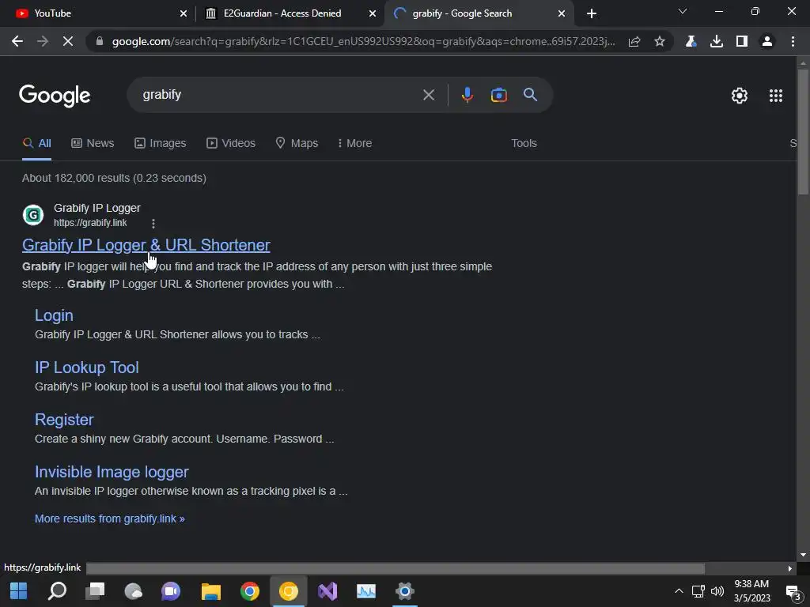
Task: Select the Maps results tab
Action: point(297,143)
